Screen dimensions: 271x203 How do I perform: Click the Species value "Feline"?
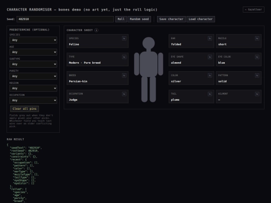[x=74, y=45]
